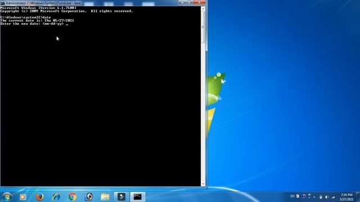Launch Google Chrome from the taskbar
Viewport: 360px width, 202px height.
tap(73, 197)
